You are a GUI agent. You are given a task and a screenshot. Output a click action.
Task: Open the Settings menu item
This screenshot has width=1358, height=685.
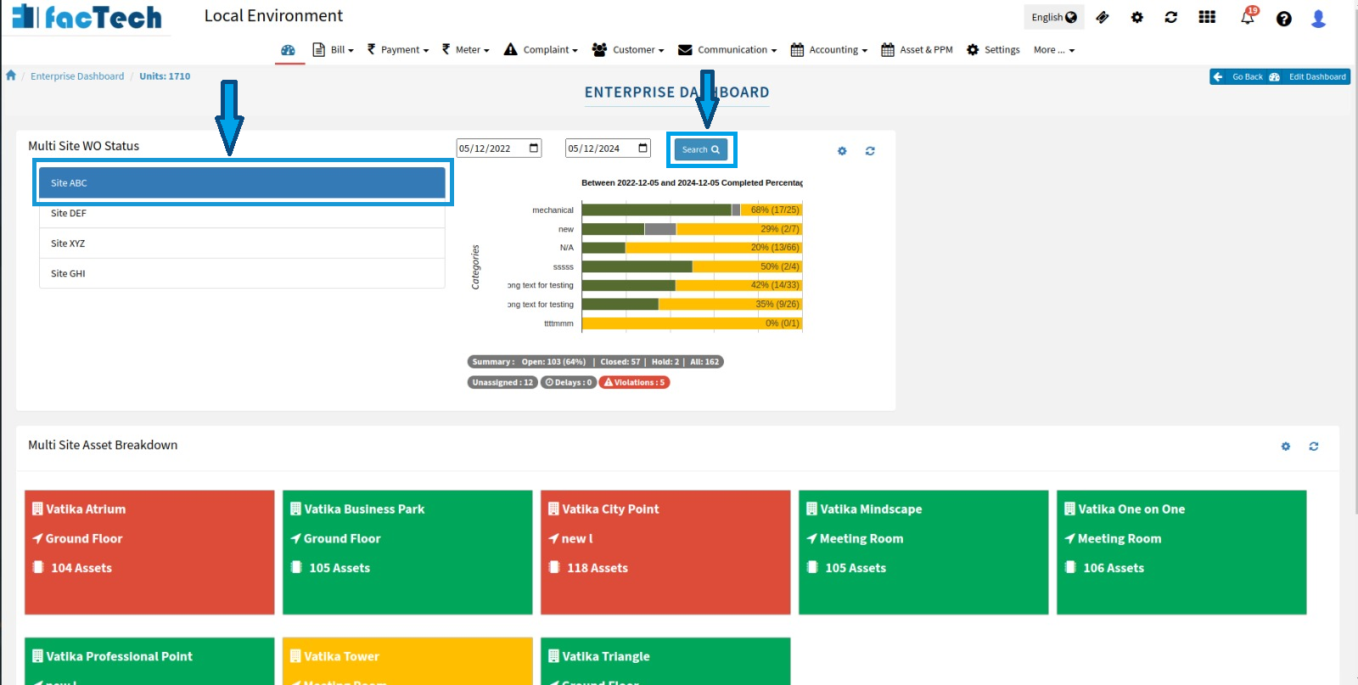tap(993, 50)
